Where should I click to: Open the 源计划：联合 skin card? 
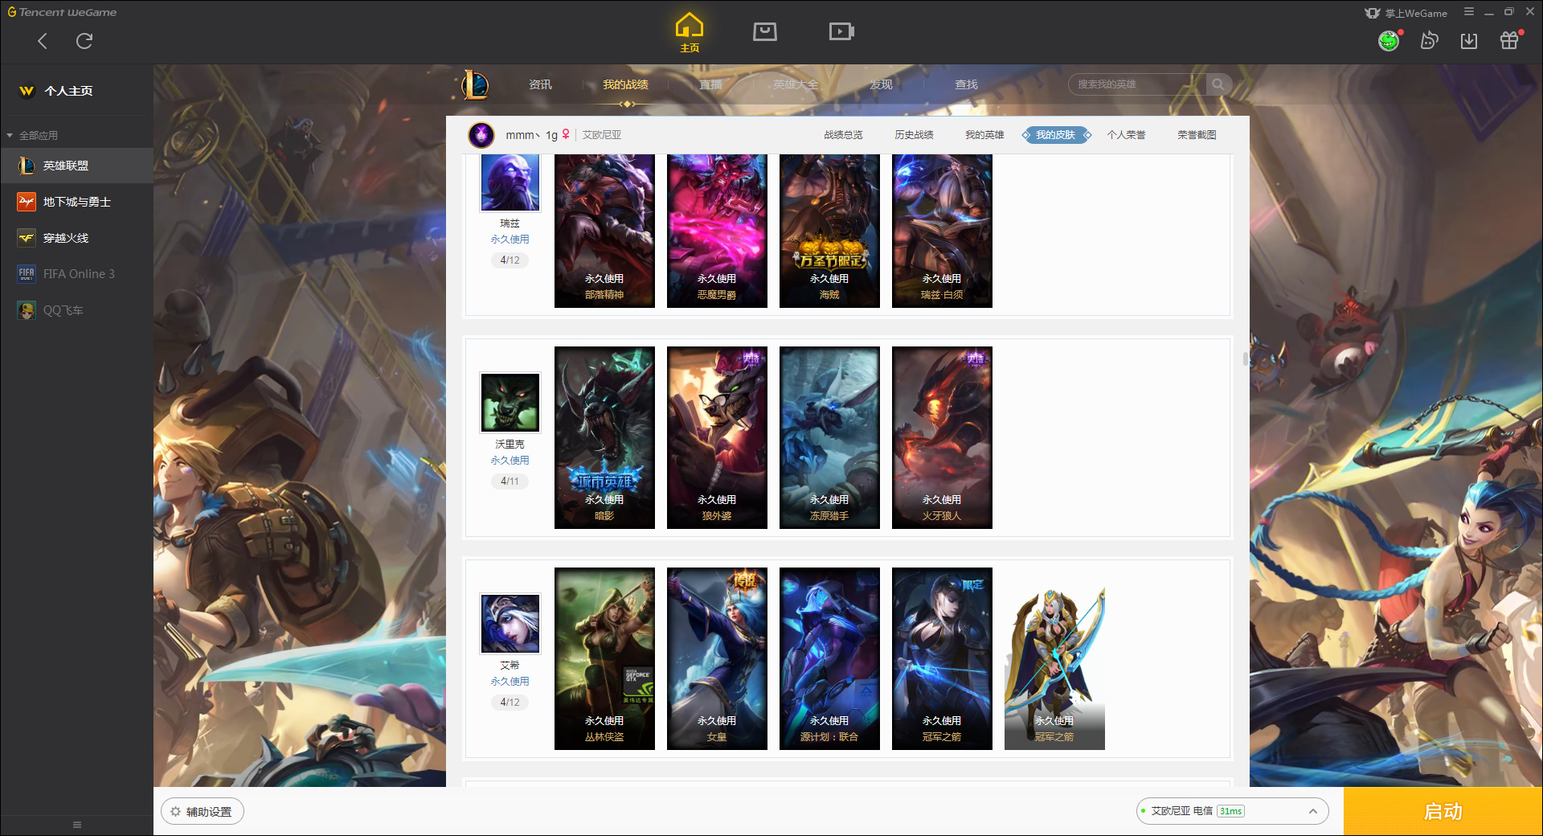pyautogui.click(x=829, y=658)
